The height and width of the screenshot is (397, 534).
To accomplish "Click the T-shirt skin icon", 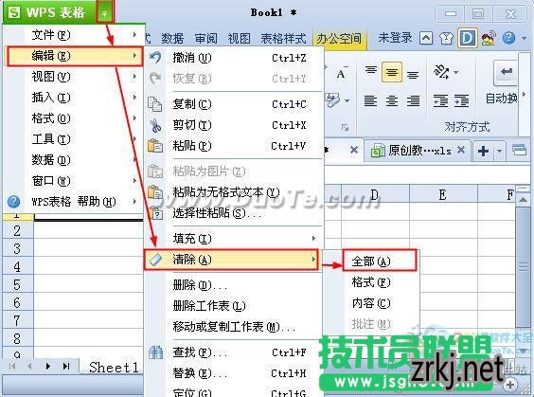I will coord(446,38).
